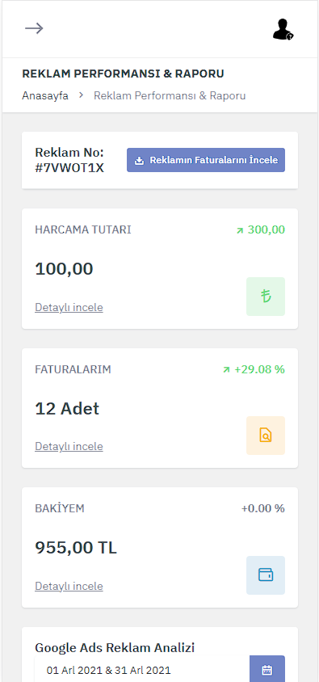Click the 12 Adet invoice count
319x682 pixels.
(67, 408)
